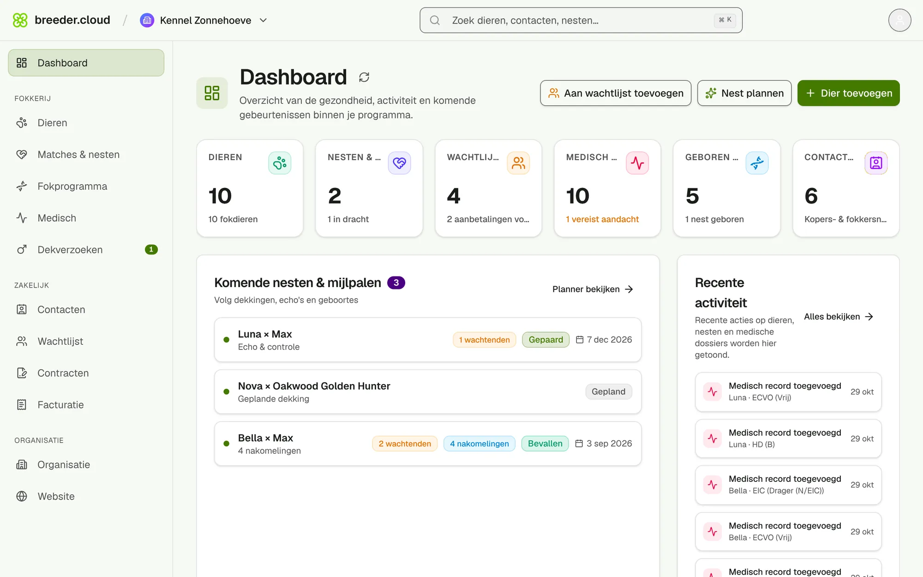Click the '1 wachtenden' badge for Luna × Max

point(484,340)
